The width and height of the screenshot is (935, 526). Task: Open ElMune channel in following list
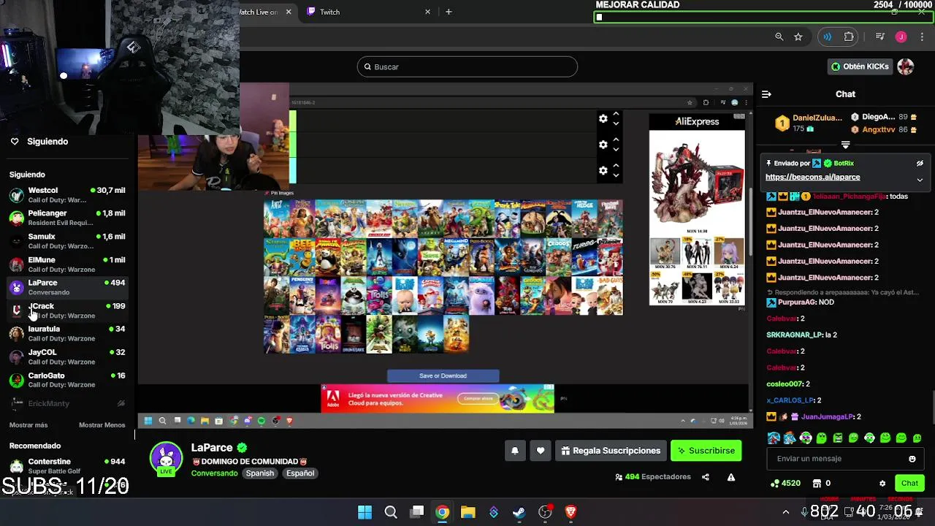point(67,264)
